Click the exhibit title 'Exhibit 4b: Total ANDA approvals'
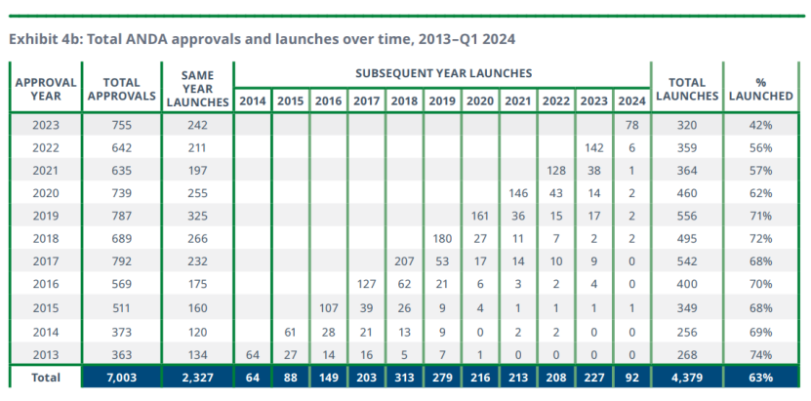The image size is (811, 401). tap(262, 40)
